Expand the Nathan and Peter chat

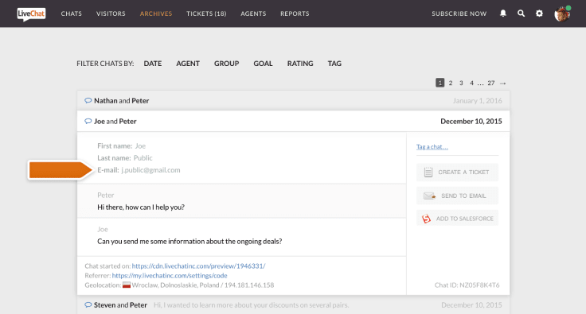click(x=293, y=101)
